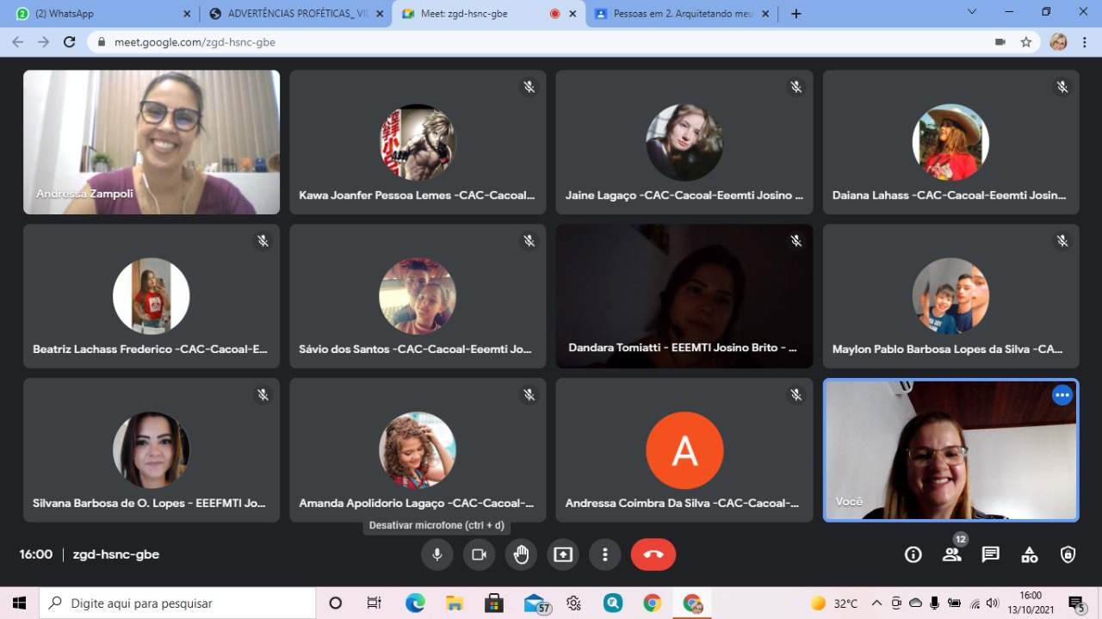Open the more options three-dot menu in control bar
1102x619 pixels.
coord(605,554)
